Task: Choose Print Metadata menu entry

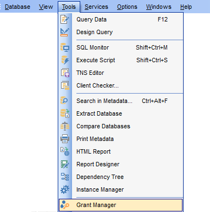Action: tap(120, 139)
